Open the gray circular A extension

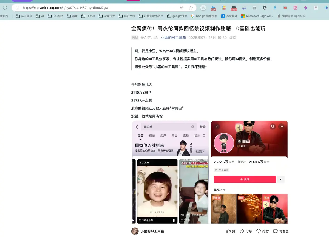pyautogui.click(x=203, y=8)
